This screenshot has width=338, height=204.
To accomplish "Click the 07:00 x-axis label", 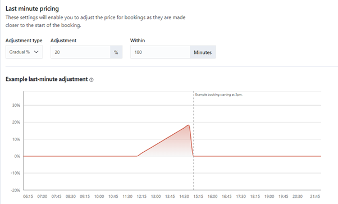I will [42, 197].
